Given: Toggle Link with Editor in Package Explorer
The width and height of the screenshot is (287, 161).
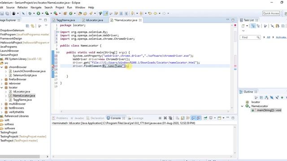Looking at the screenshot, I should pyautogui.click(x=32, y=26).
